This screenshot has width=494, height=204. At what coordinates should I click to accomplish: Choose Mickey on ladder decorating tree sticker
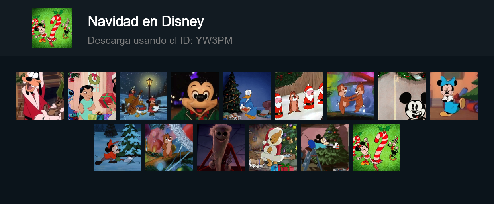pyautogui.click(x=325, y=147)
